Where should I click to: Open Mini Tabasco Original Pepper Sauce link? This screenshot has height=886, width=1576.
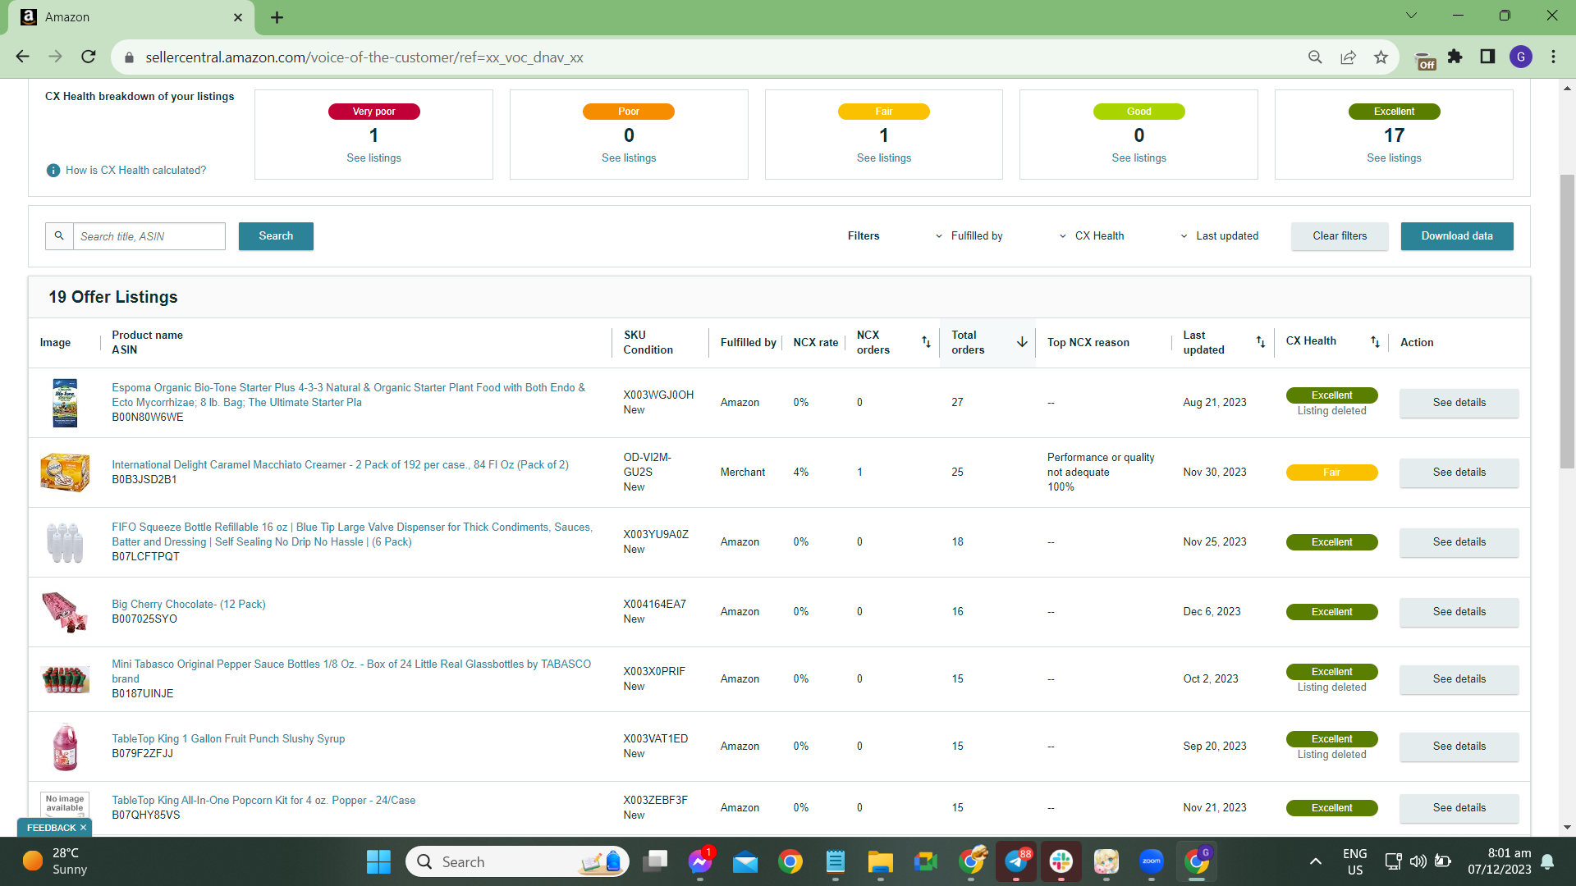coord(351,672)
